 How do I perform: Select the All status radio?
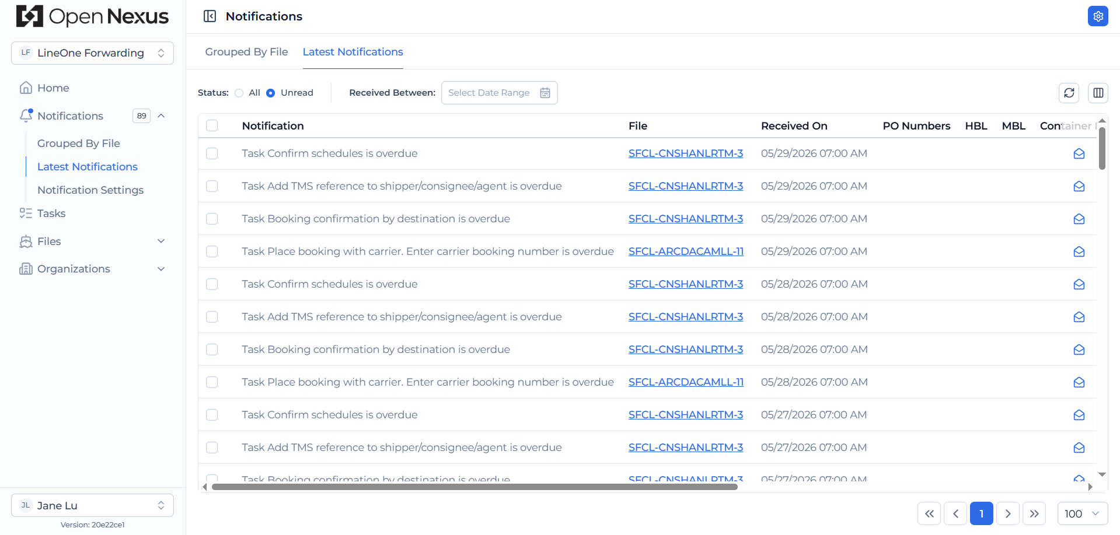tap(239, 93)
